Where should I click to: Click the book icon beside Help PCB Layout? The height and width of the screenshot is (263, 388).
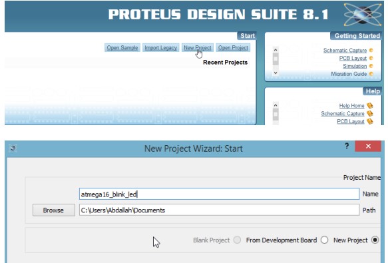pos(370,121)
